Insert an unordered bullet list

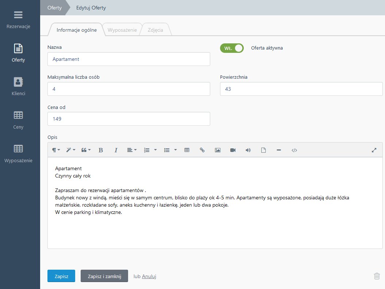click(x=167, y=150)
